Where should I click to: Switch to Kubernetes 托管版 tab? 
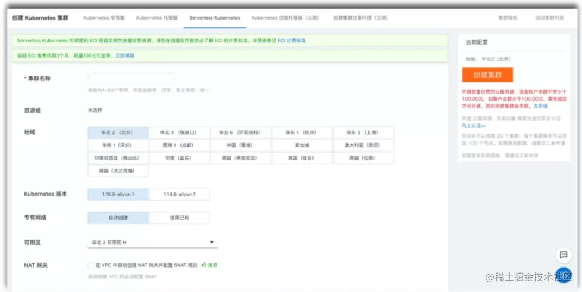click(x=157, y=18)
